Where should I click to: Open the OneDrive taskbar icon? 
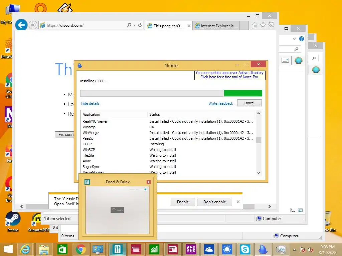(x=209, y=249)
